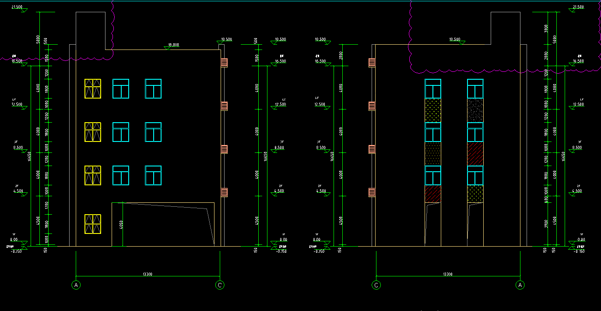This screenshot has width=601, height=311.
Task: Pick the 18.500 elevation marker on right roof
Action: pyautogui.click(x=455, y=40)
